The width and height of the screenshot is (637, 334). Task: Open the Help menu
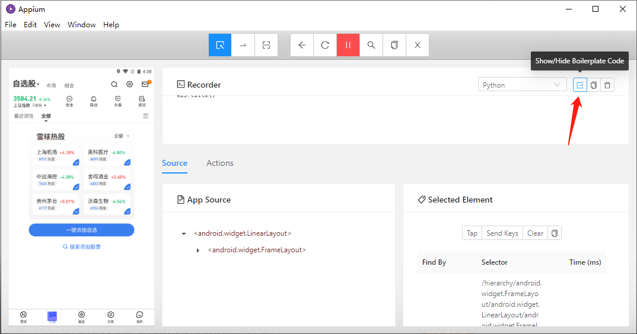[x=111, y=25]
